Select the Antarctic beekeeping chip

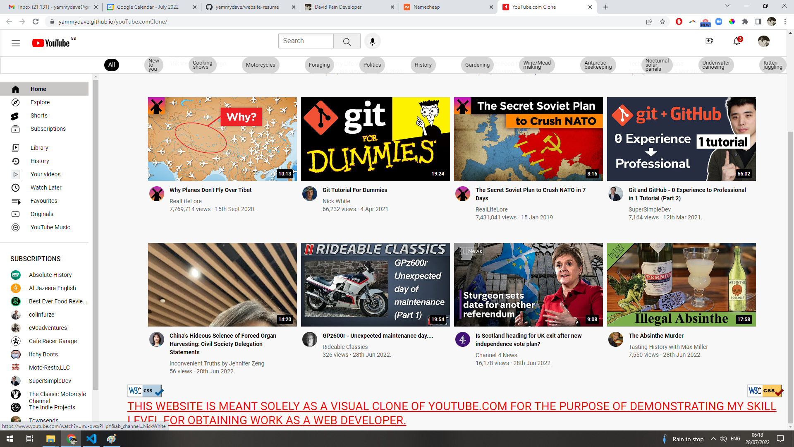(x=598, y=65)
